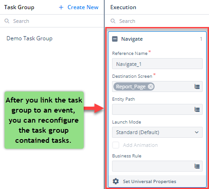This screenshot has width=209, height=189.
Task: Focus the Execution search box
Action: coord(157,21)
